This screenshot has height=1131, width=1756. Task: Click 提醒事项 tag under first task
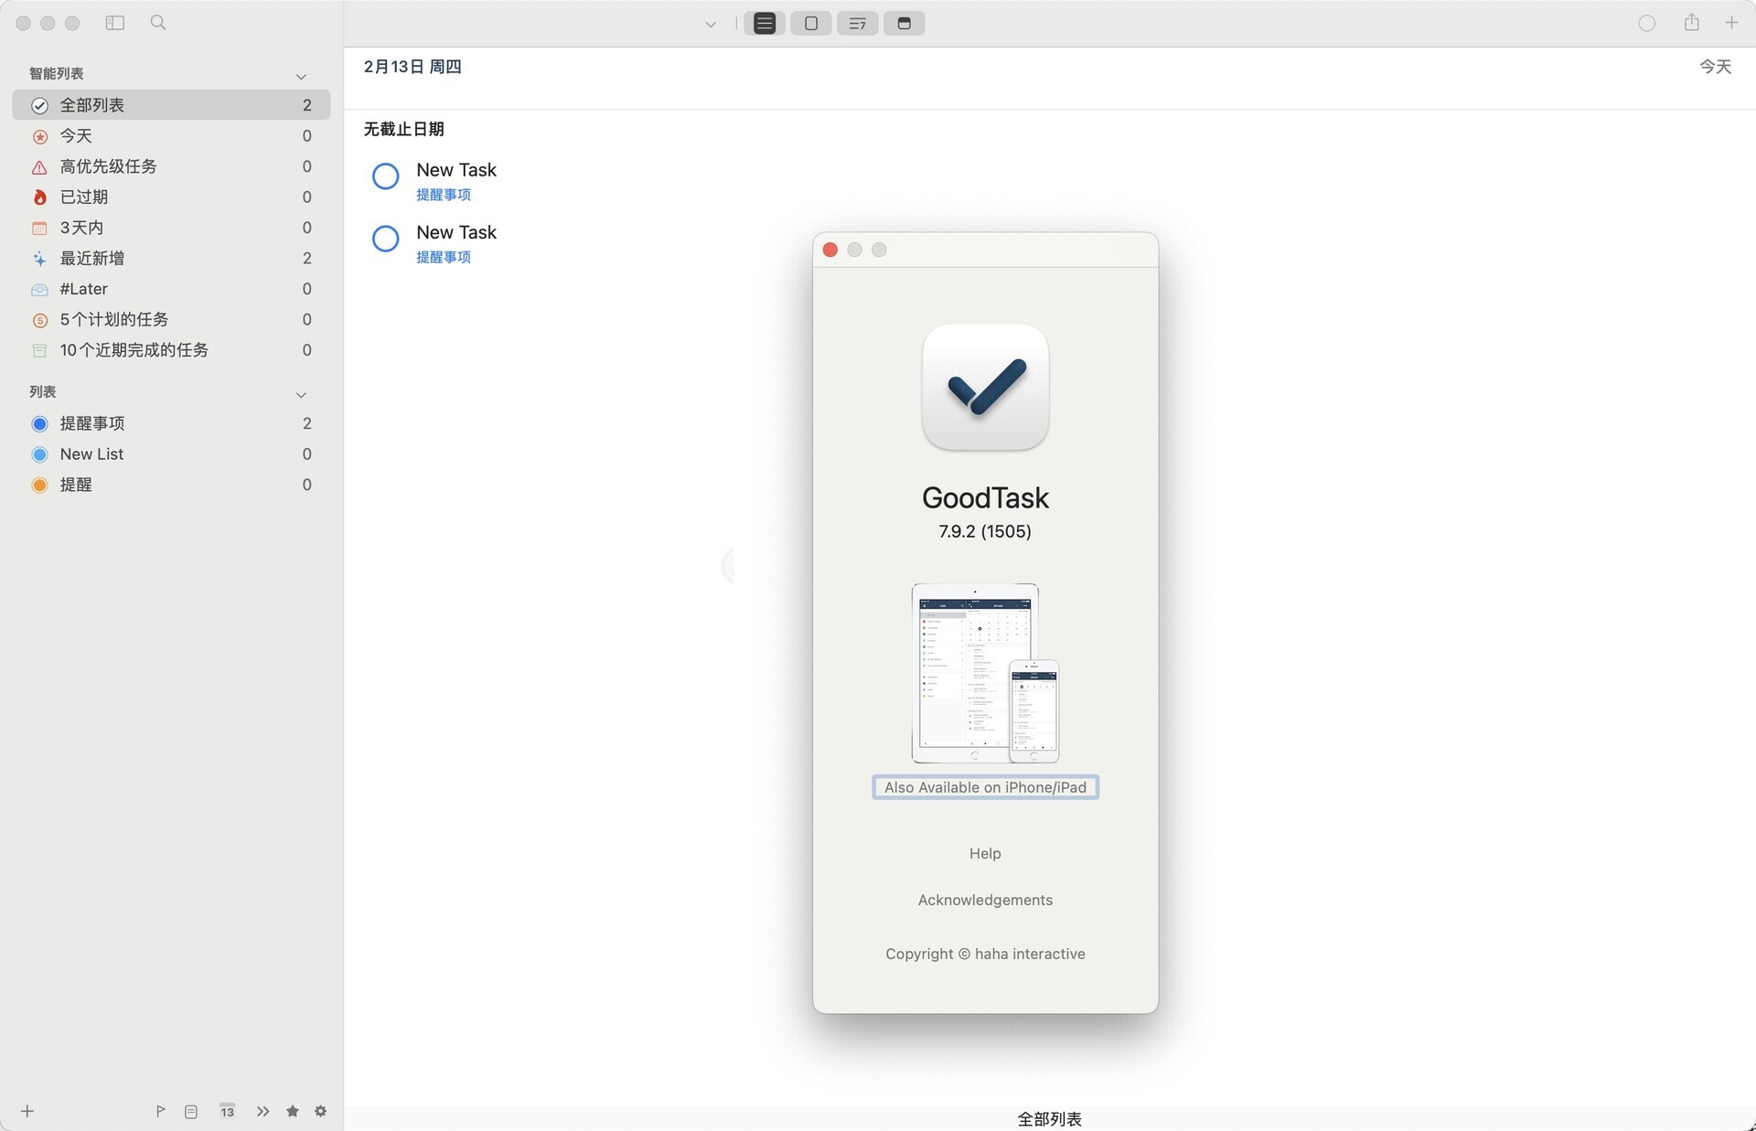[444, 195]
